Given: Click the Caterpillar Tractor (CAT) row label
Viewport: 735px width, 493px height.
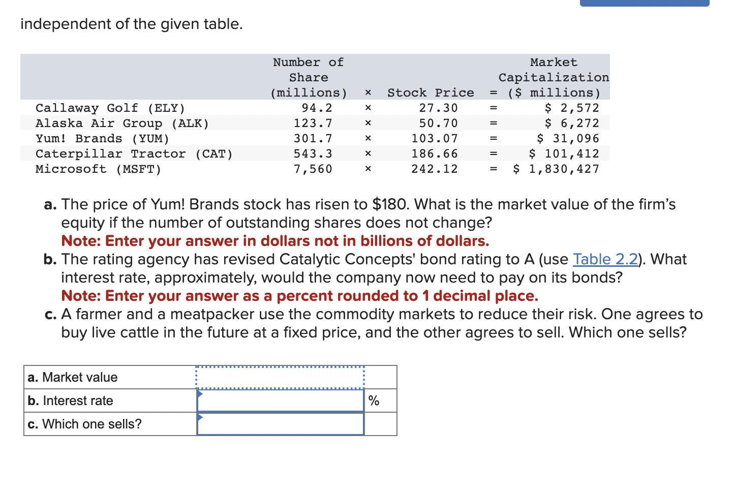Looking at the screenshot, I should click(134, 153).
